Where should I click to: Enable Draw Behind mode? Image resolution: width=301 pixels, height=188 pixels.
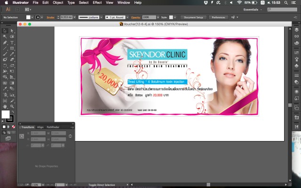click(8, 133)
